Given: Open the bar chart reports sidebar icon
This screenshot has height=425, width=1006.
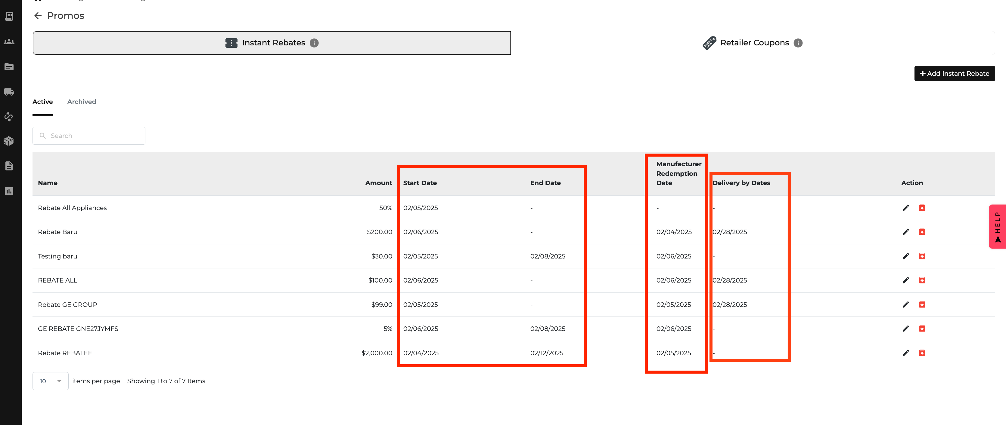Looking at the screenshot, I should coord(9,191).
